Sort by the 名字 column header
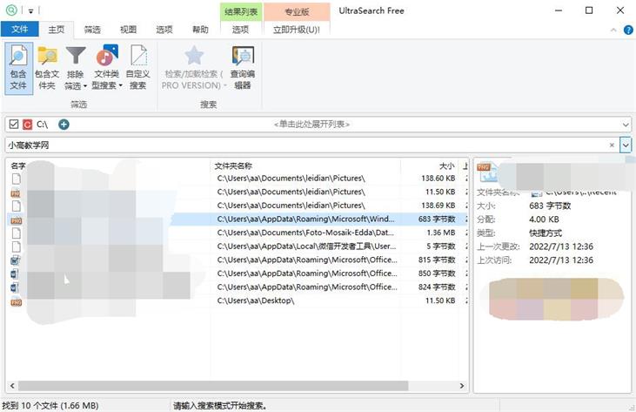Image resolution: width=636 pixels, height=412 pixels. [18, 165]
